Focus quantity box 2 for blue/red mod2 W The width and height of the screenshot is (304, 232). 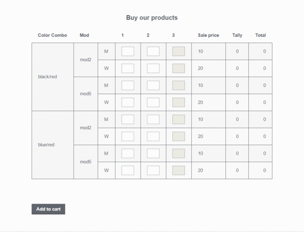153,136
